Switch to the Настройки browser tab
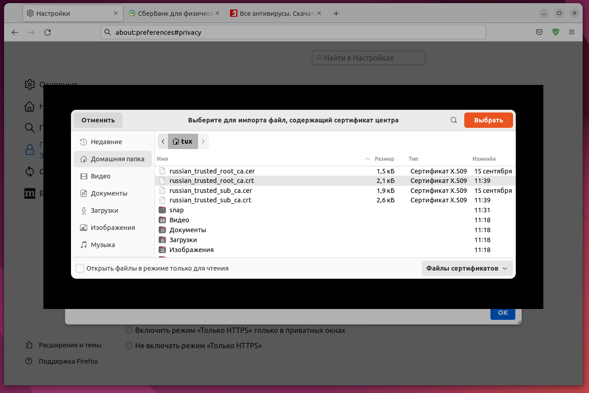Screen dimensions: 589x393 [x=73, y=14]
